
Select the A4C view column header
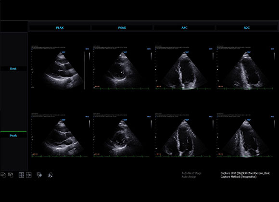tap(184, 28)
